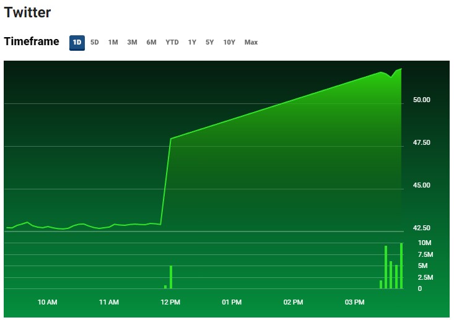Click the 7.5M volume axis label

426,254
